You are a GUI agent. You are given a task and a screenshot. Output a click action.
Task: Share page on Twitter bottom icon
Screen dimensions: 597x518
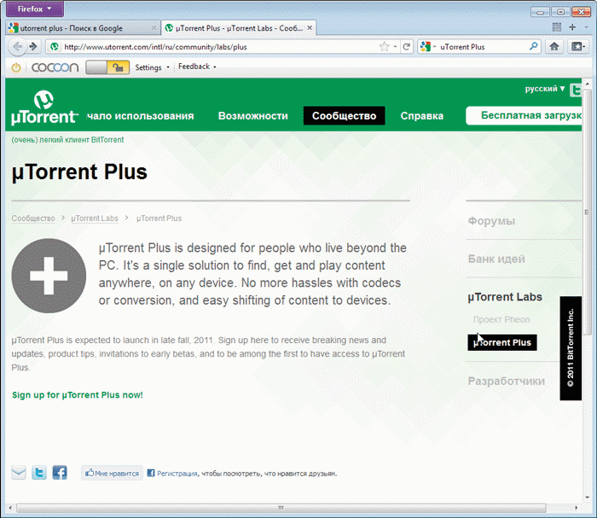click(x=39, y=473)
